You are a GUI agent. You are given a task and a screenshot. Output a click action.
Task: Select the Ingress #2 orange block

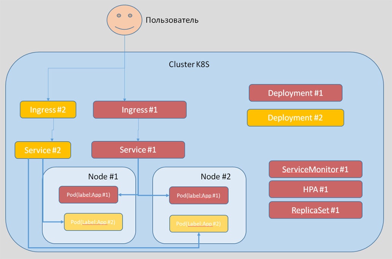48,110
